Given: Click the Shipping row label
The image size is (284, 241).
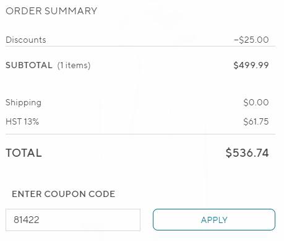Looking at the screenshot, I should [x=24, y=103].
